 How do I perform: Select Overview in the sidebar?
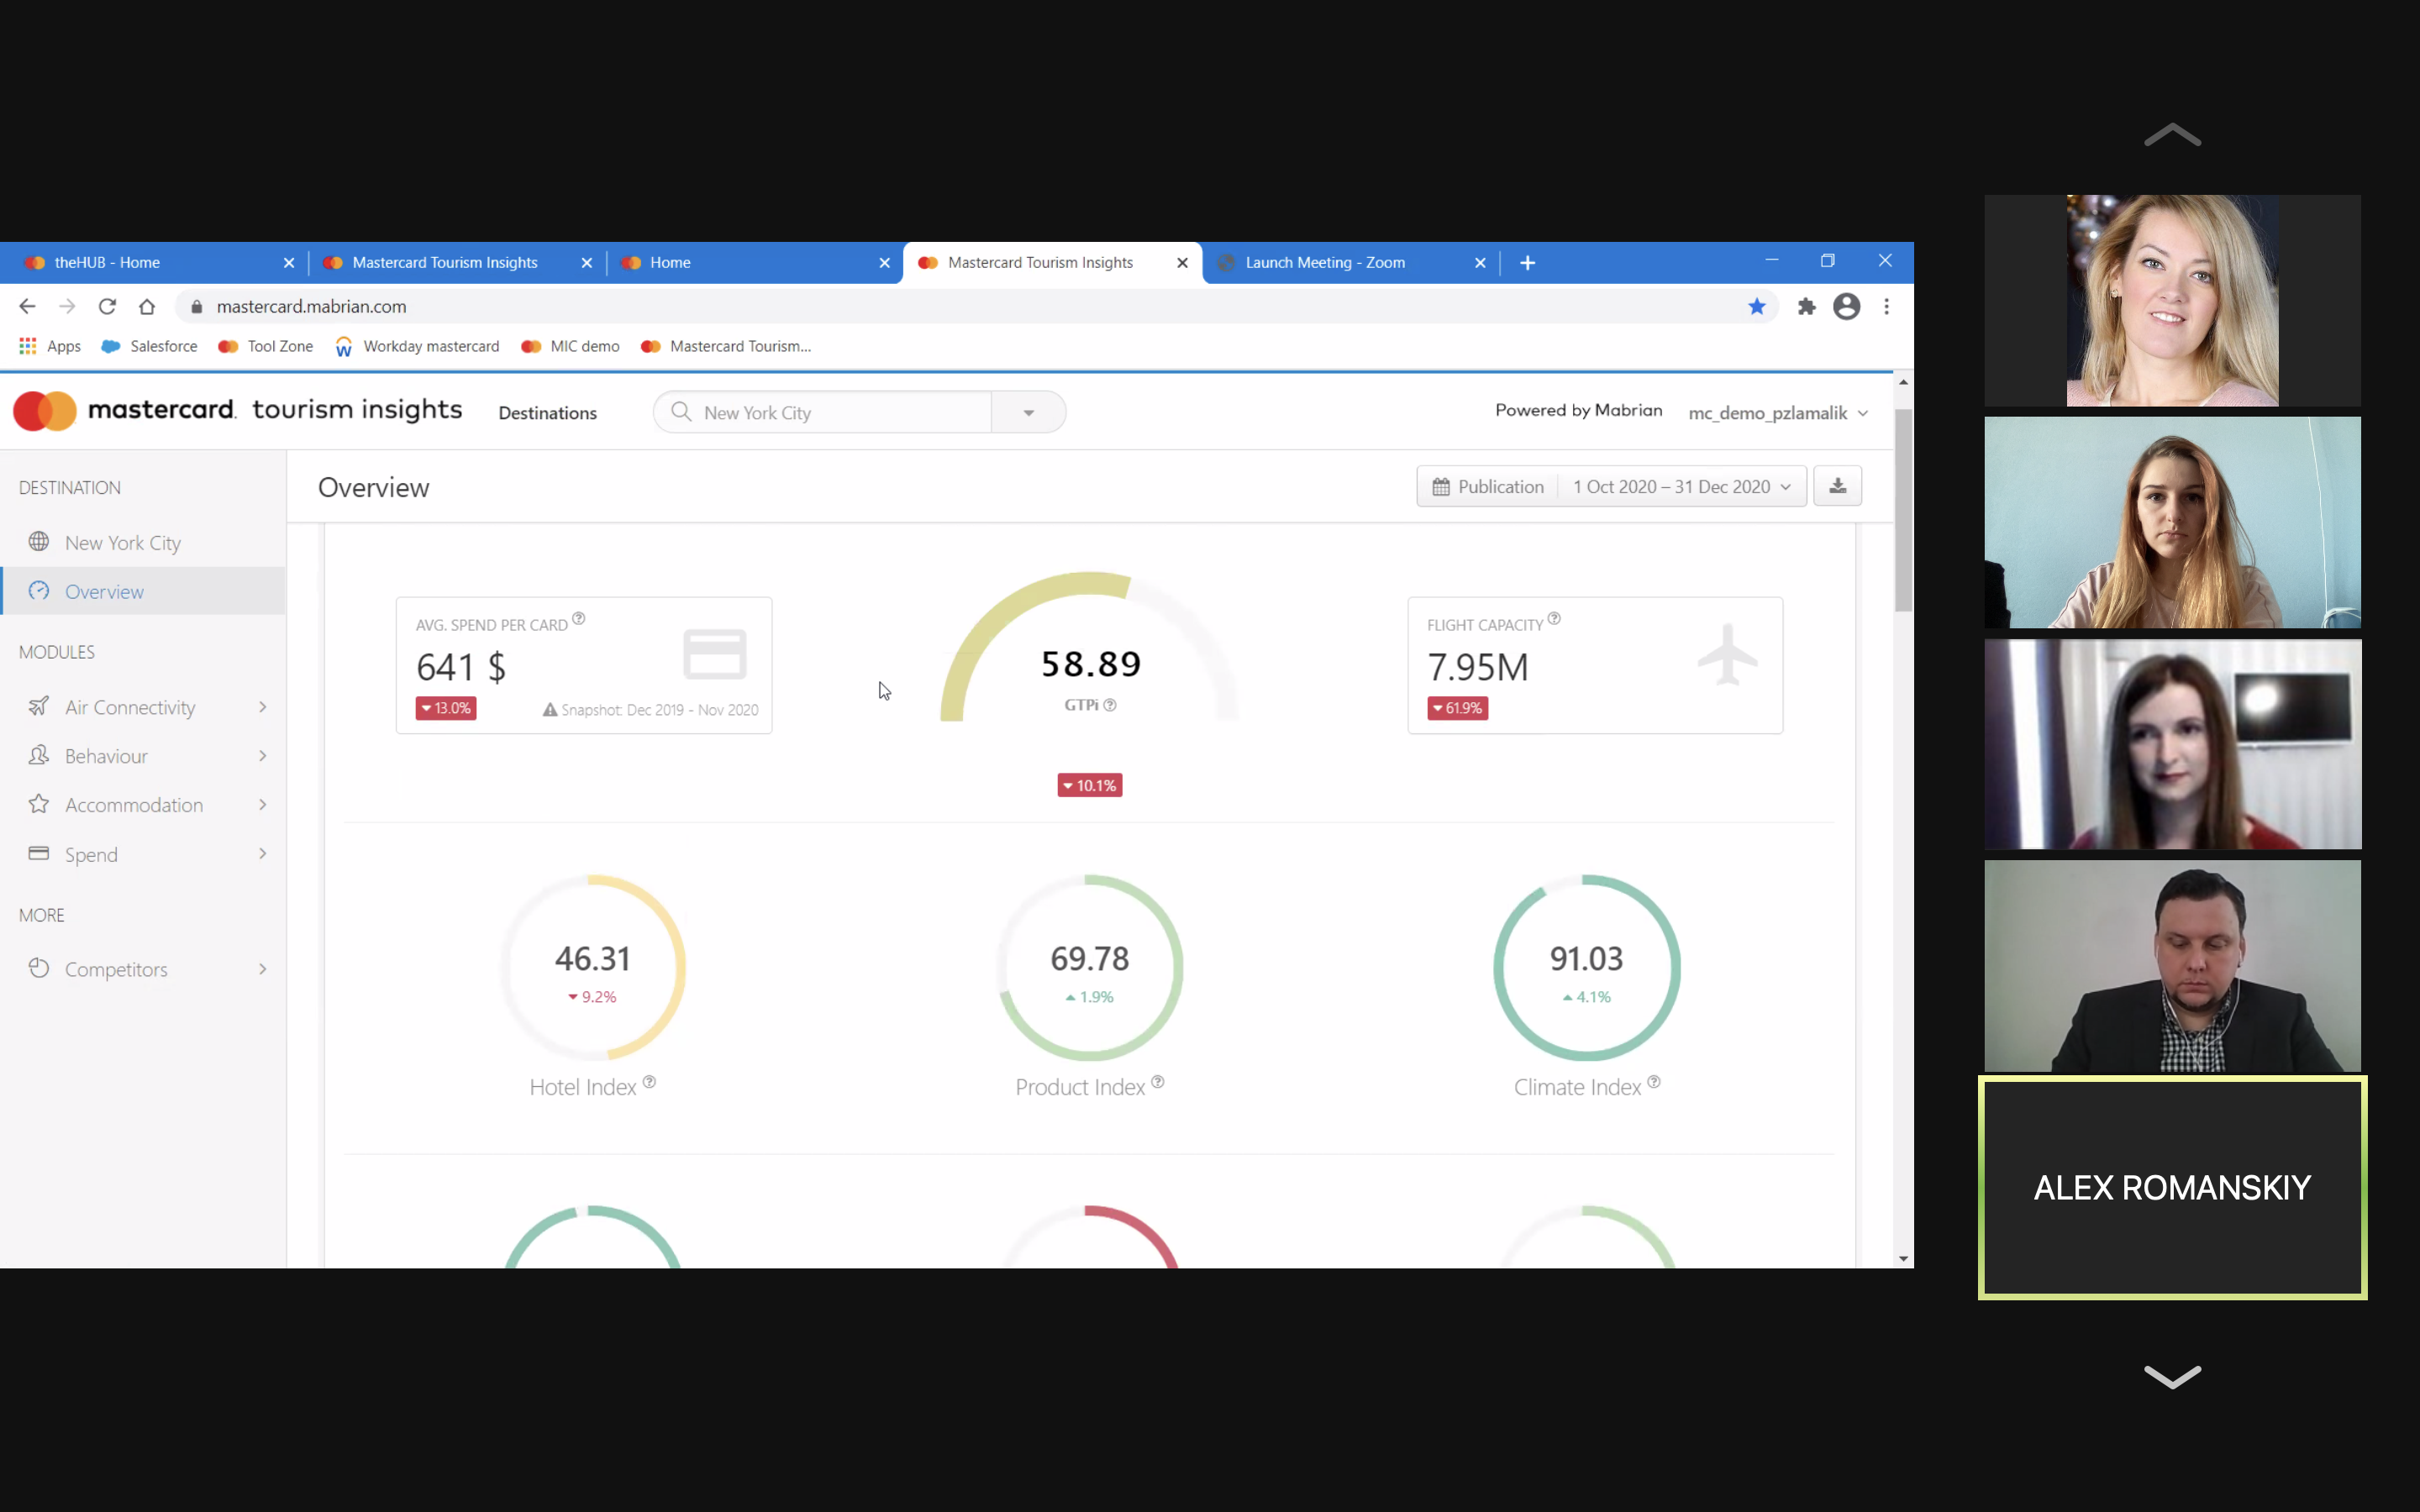coord(143,591)
